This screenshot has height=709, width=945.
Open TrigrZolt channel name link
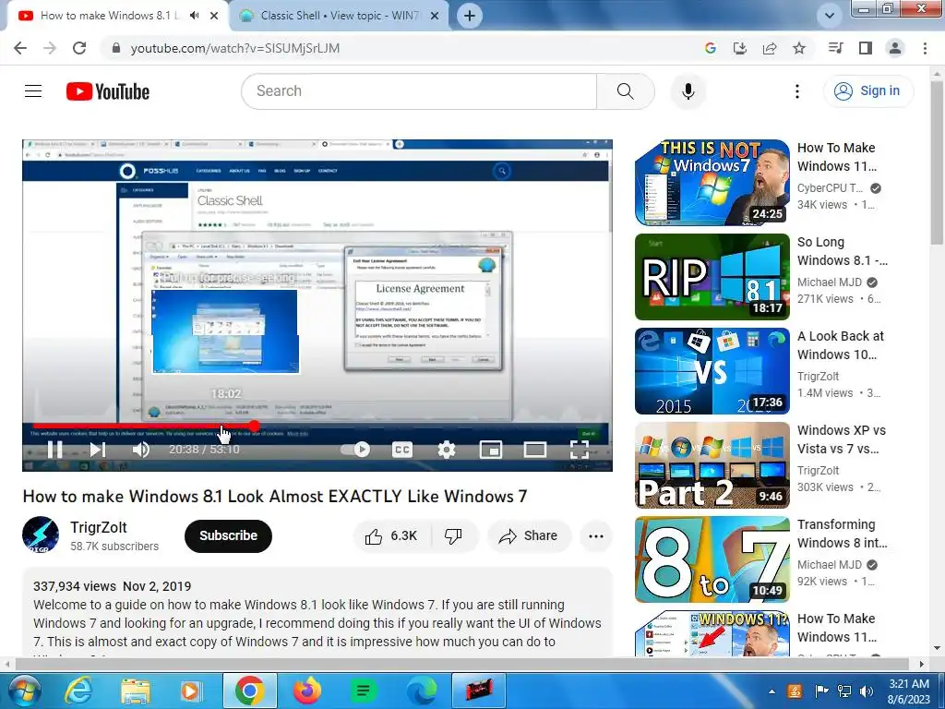[x=98, y=527]
